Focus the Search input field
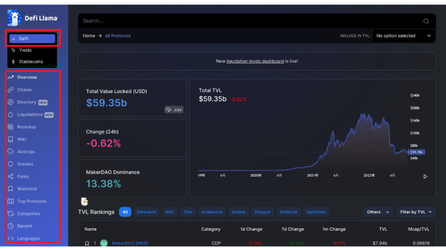The width and height of the screenshot is (446, 251). (x=257, y=21)
